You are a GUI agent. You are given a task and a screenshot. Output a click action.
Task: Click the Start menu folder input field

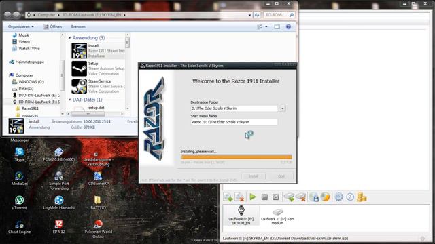click(234, 122)
